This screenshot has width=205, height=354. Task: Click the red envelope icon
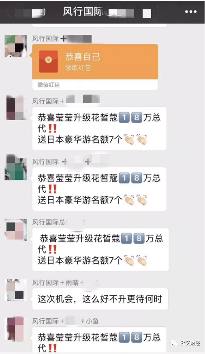pos(49,61)
